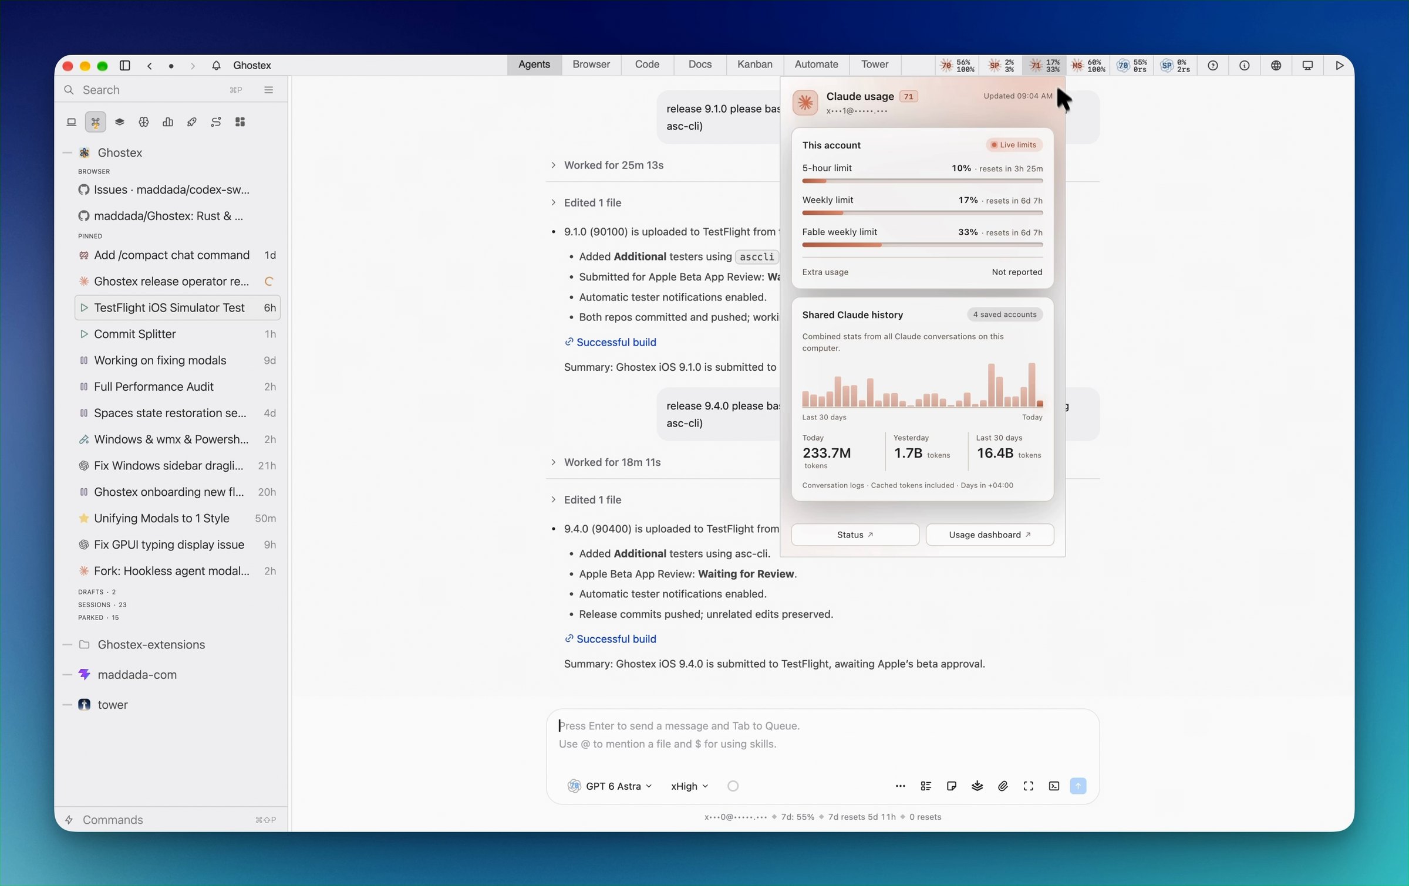Select the command-key icon with badge 2
Viewport: 1409px width, 886px height.
click(95, 122)
